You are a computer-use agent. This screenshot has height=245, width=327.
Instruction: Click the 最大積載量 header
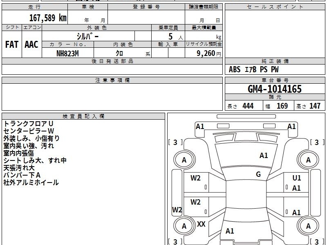204,27
